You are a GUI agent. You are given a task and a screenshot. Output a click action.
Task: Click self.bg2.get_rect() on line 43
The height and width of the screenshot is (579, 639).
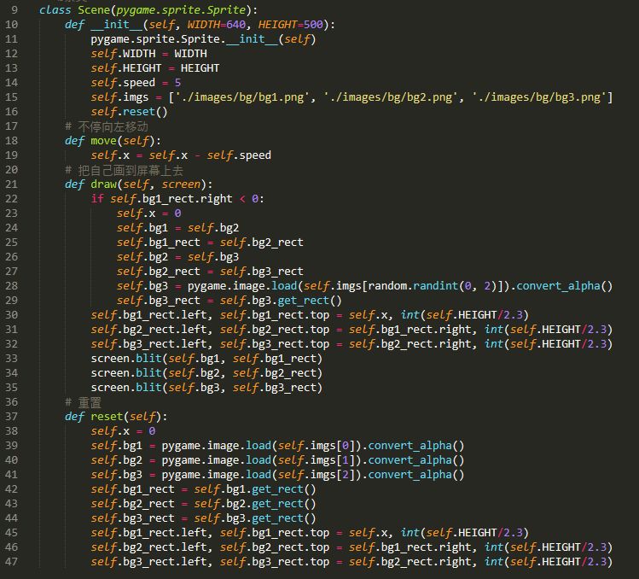(255, 504)
